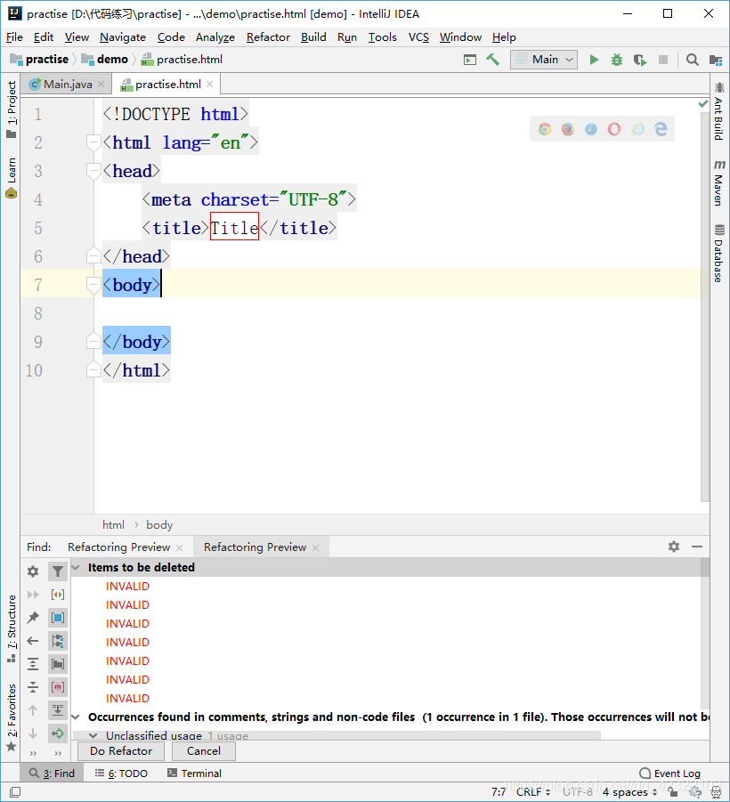Screen dimensions: 730x802
Task: Preview page in Safari browser
Action: tap(591, 129)
